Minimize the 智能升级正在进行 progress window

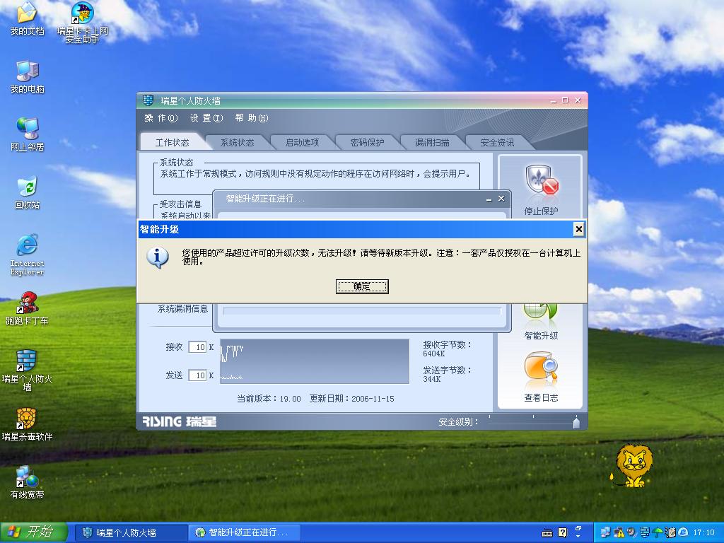tap(489, 199)
